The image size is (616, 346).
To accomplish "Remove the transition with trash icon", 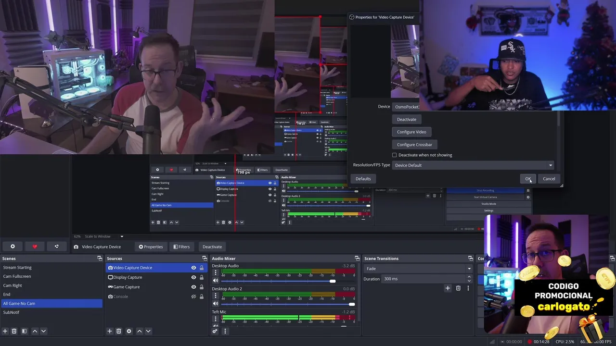I will coord(458,288).
